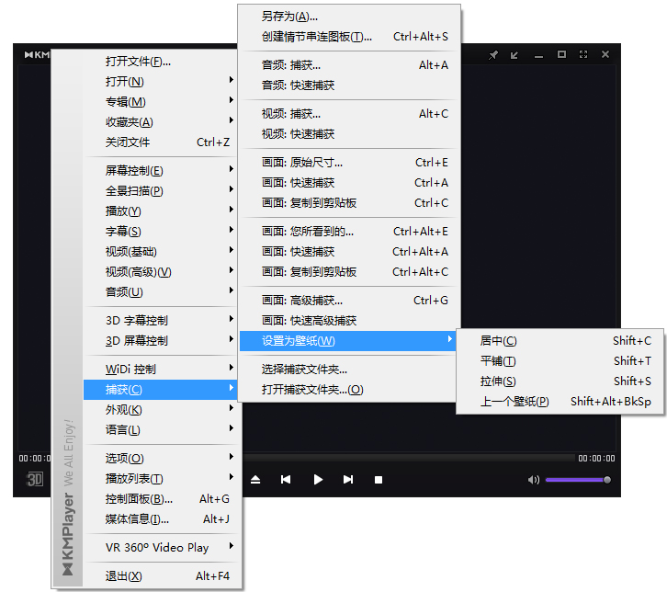Viewport: 667px width, 592px height.
Task: Select 画面: 快速捕获 Ctrl+Alt+A entry
Action: point(349,252)
